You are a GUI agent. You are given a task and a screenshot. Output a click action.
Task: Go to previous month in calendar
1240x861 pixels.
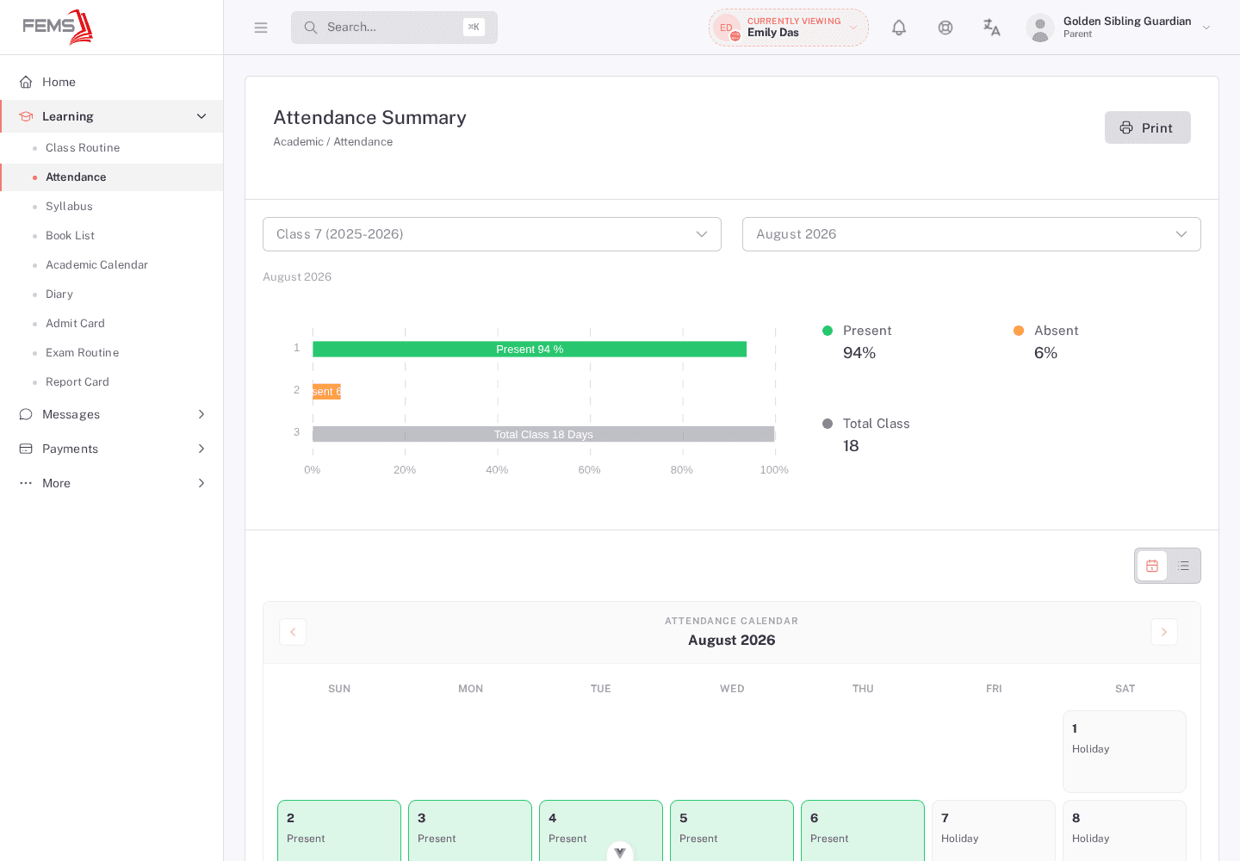pos(293,632)
